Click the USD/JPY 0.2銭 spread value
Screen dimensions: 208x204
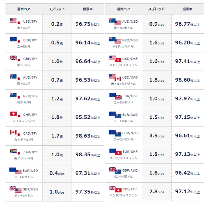click(x=57, y=24)
